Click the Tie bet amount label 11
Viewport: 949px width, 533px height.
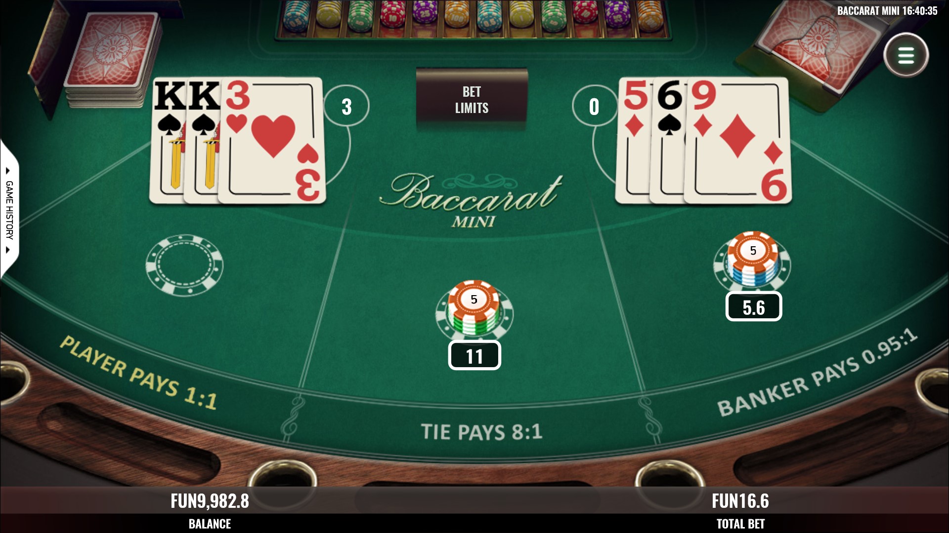[x=474, y=355]
